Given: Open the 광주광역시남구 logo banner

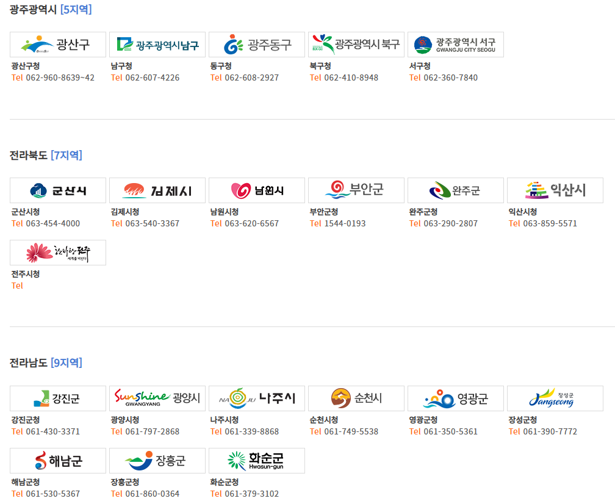Looking at the screenshot, I should pos(157,45).
